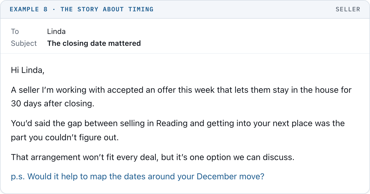The width and height of the screenshot is (370, 194).
Task: Click the line 'part you couldn't figure out.'
Action: [65, 137]
